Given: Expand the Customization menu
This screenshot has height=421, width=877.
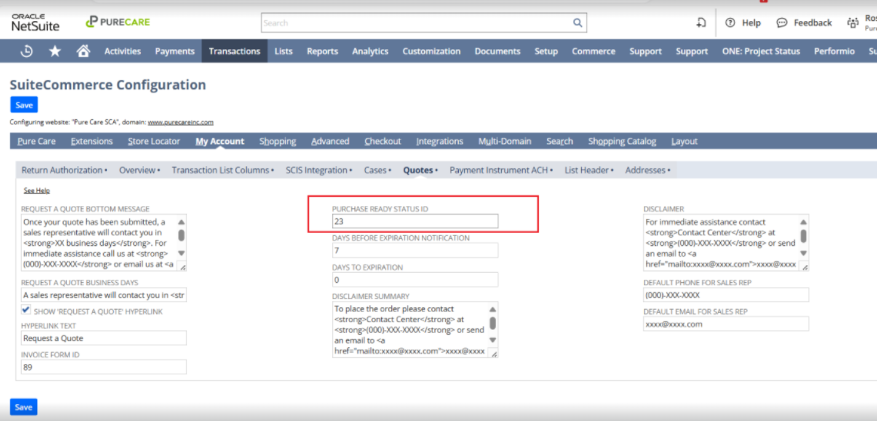Looking at the screenshot, I should 431,51.
